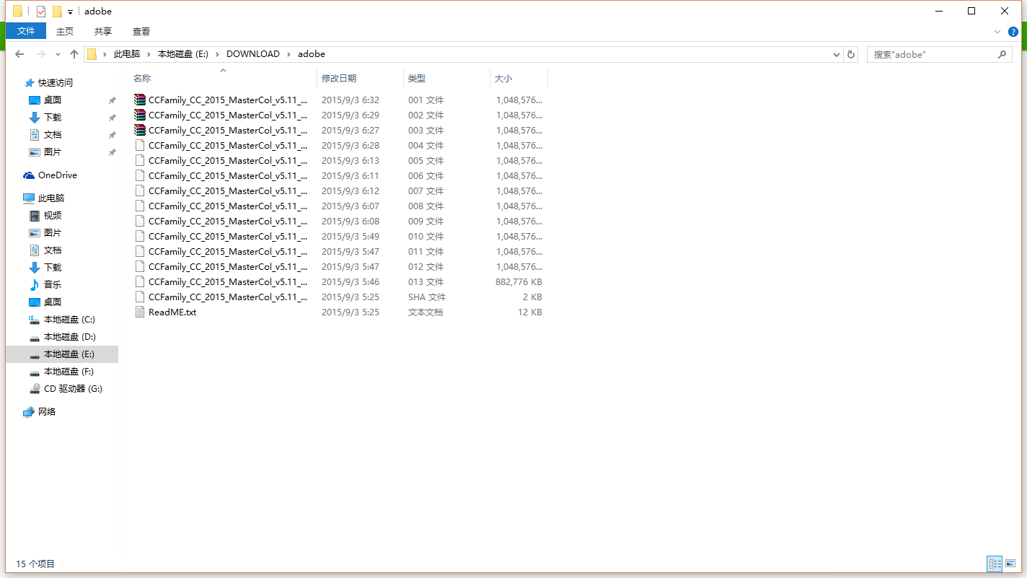1027x578 pixels.
Task: Go up one folder level
Action: click(x=74, y=54)
